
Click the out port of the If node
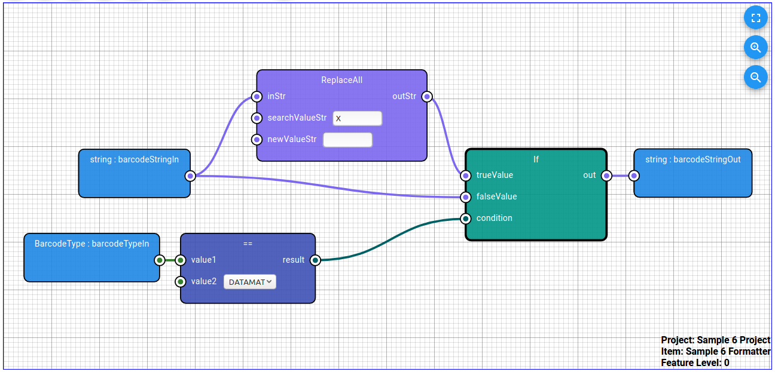(x=606, y=176)
